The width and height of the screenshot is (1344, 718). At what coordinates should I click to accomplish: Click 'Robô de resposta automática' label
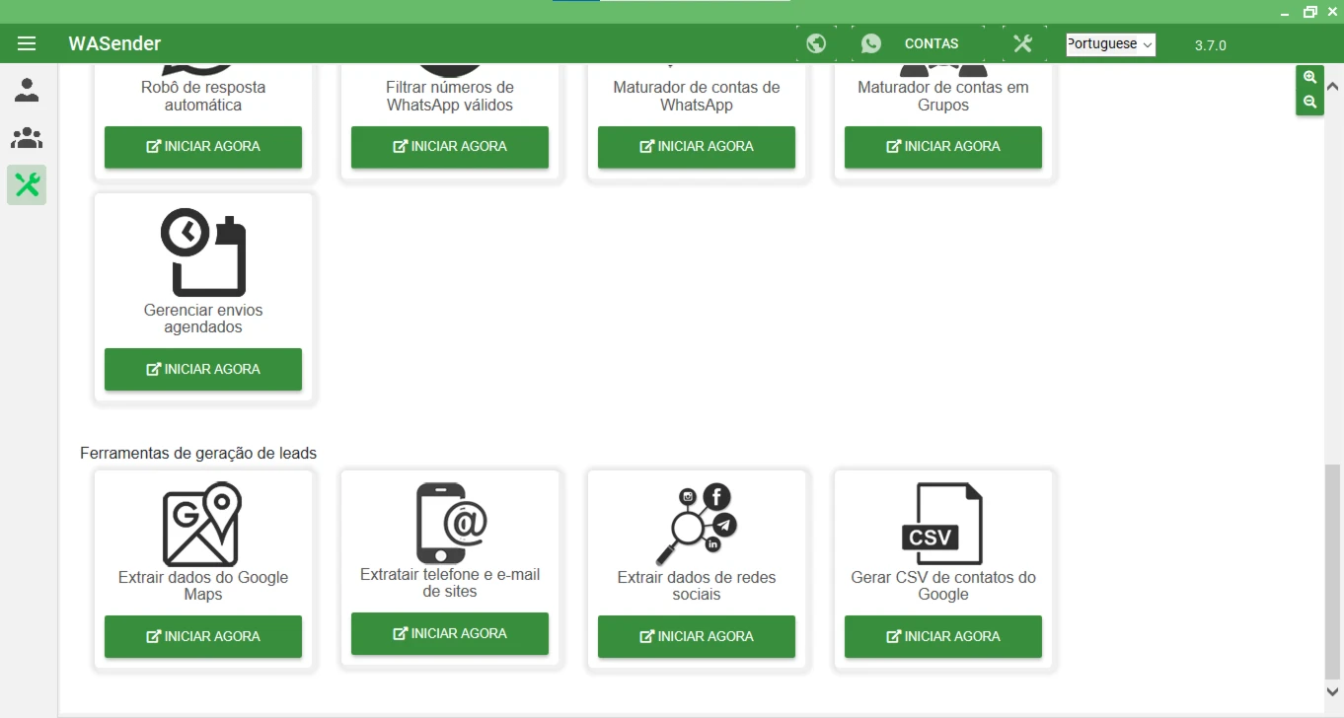point(203,96)
